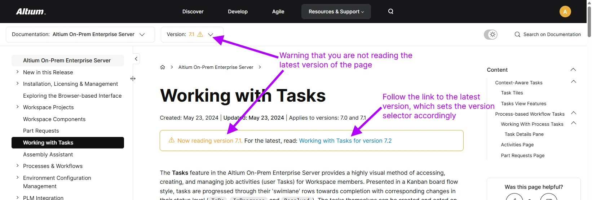Expand the New in this Release tree item
This screenshot has width=592, height=200.
click(17, 72)
